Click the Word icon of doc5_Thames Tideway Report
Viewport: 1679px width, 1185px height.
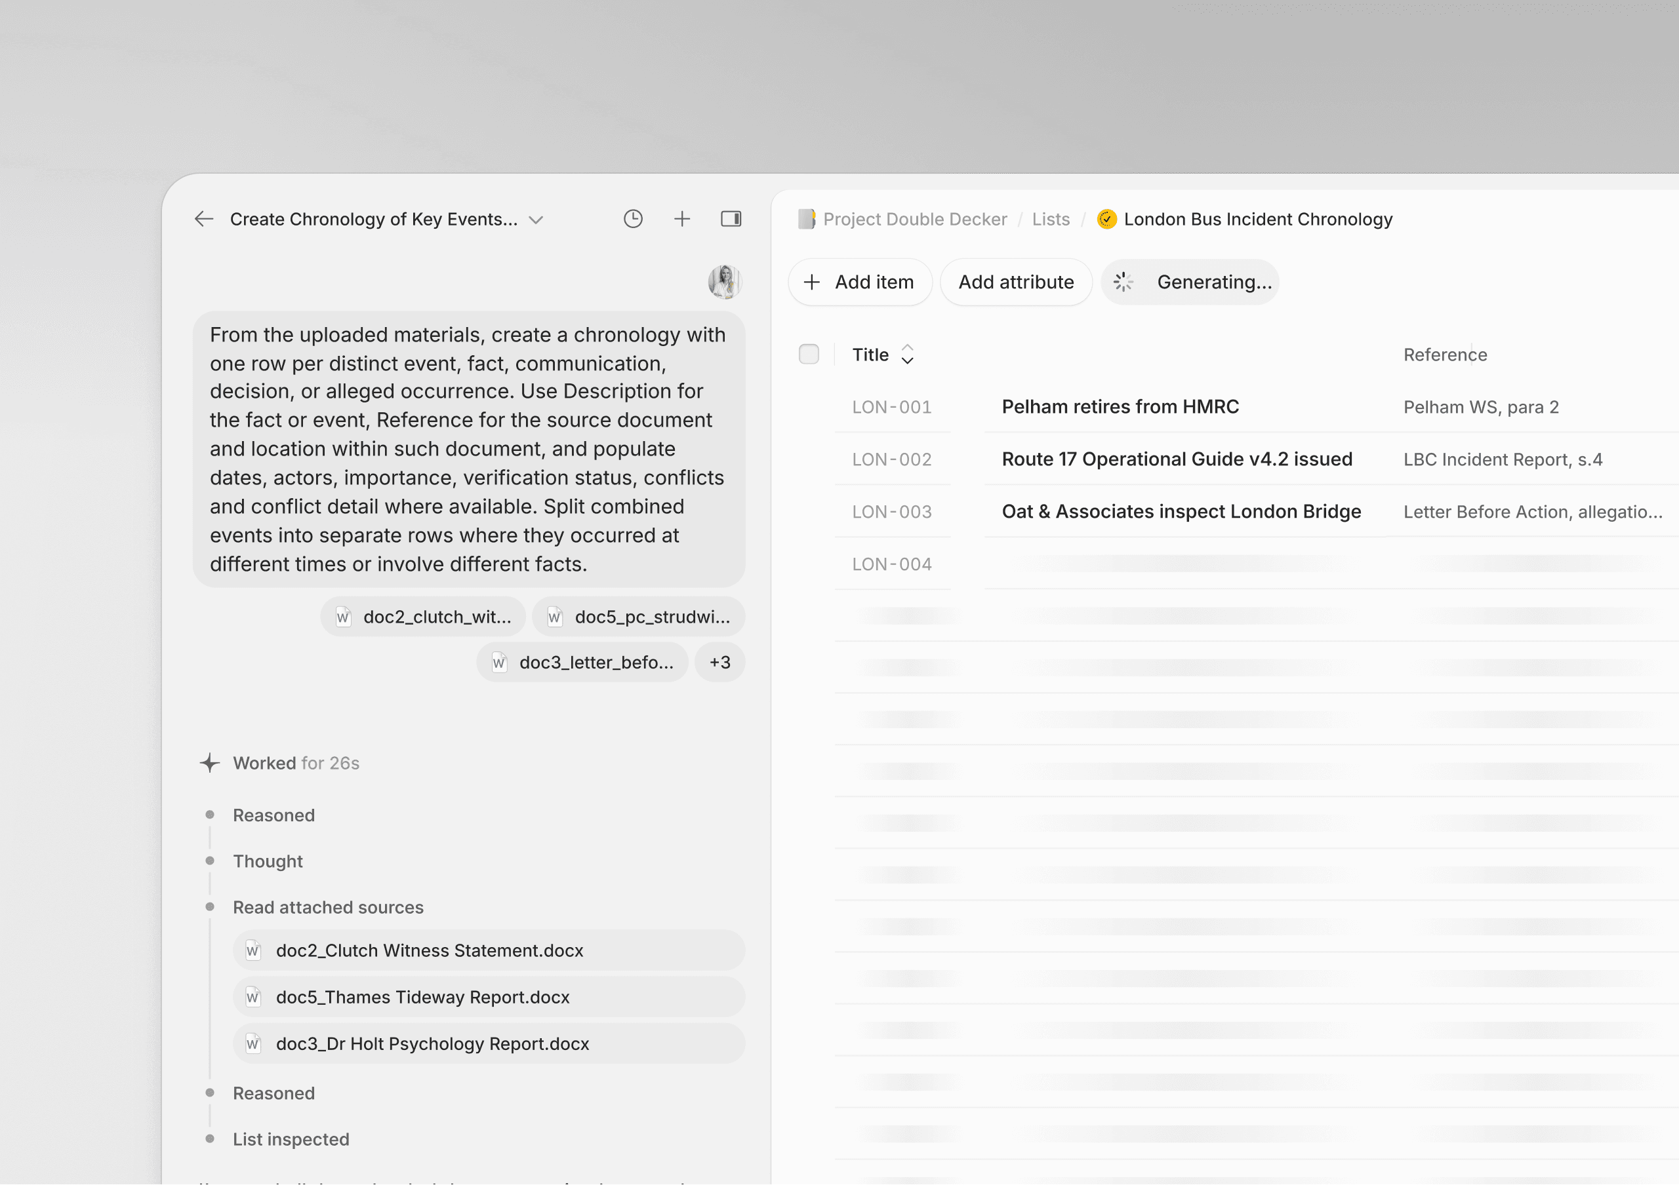(x=253, y=998)
